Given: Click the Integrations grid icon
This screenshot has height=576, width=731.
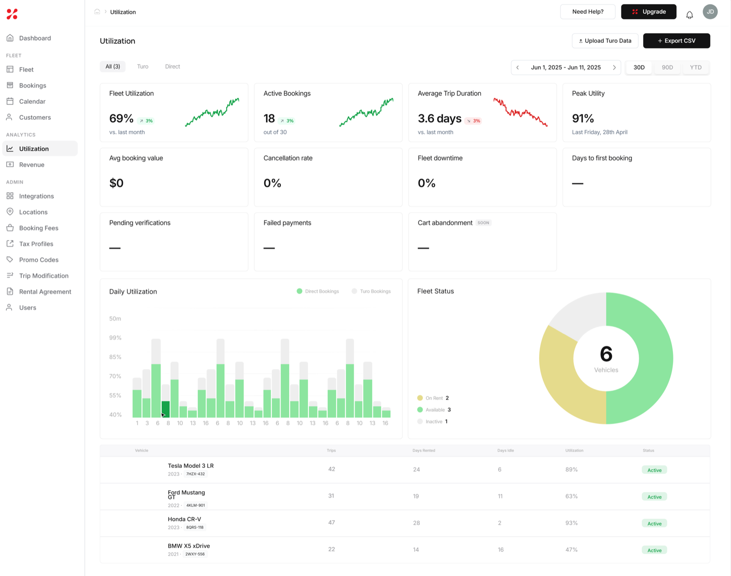Looking at the screenshot, I should tap(10, 196).
